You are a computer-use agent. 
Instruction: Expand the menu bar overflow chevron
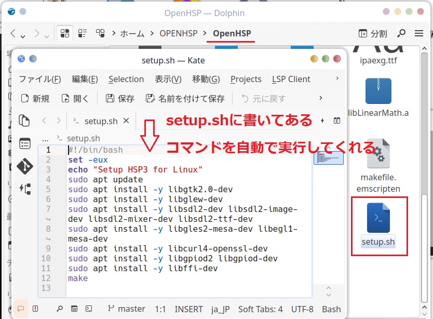[x=337, y=78]
